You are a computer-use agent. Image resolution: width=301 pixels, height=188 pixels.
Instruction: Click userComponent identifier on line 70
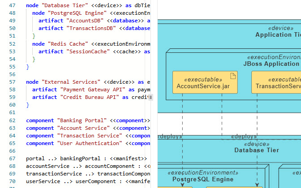[95, 181]
